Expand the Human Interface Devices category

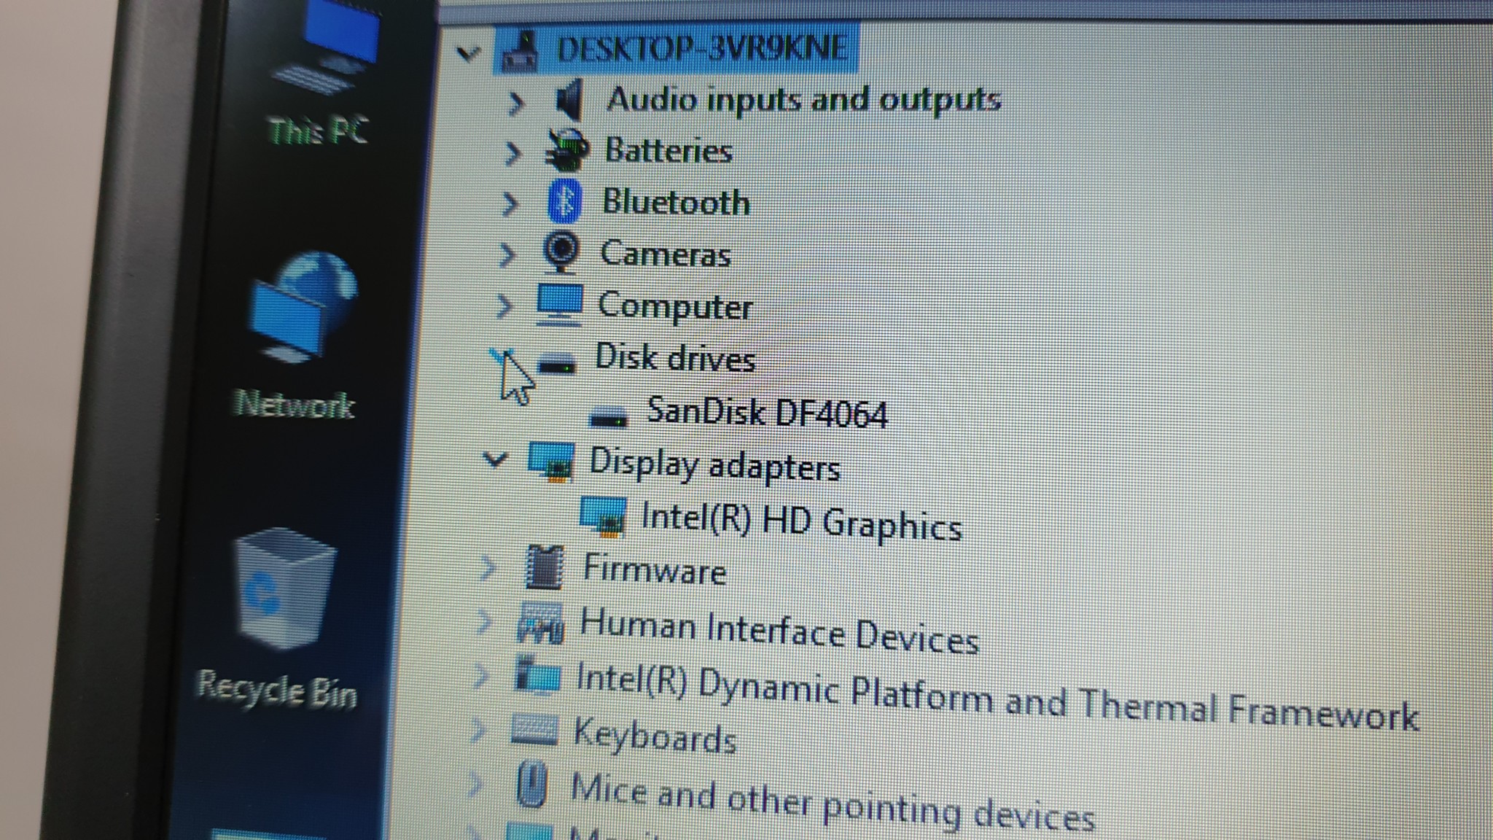pyautogui.click(x=484, y=623)
